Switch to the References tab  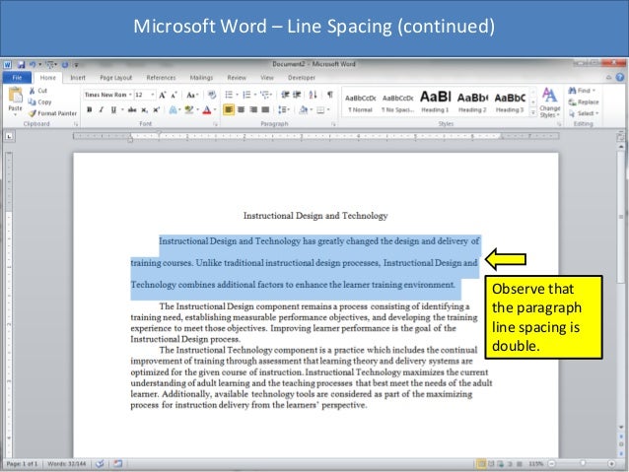click(162, 78)
